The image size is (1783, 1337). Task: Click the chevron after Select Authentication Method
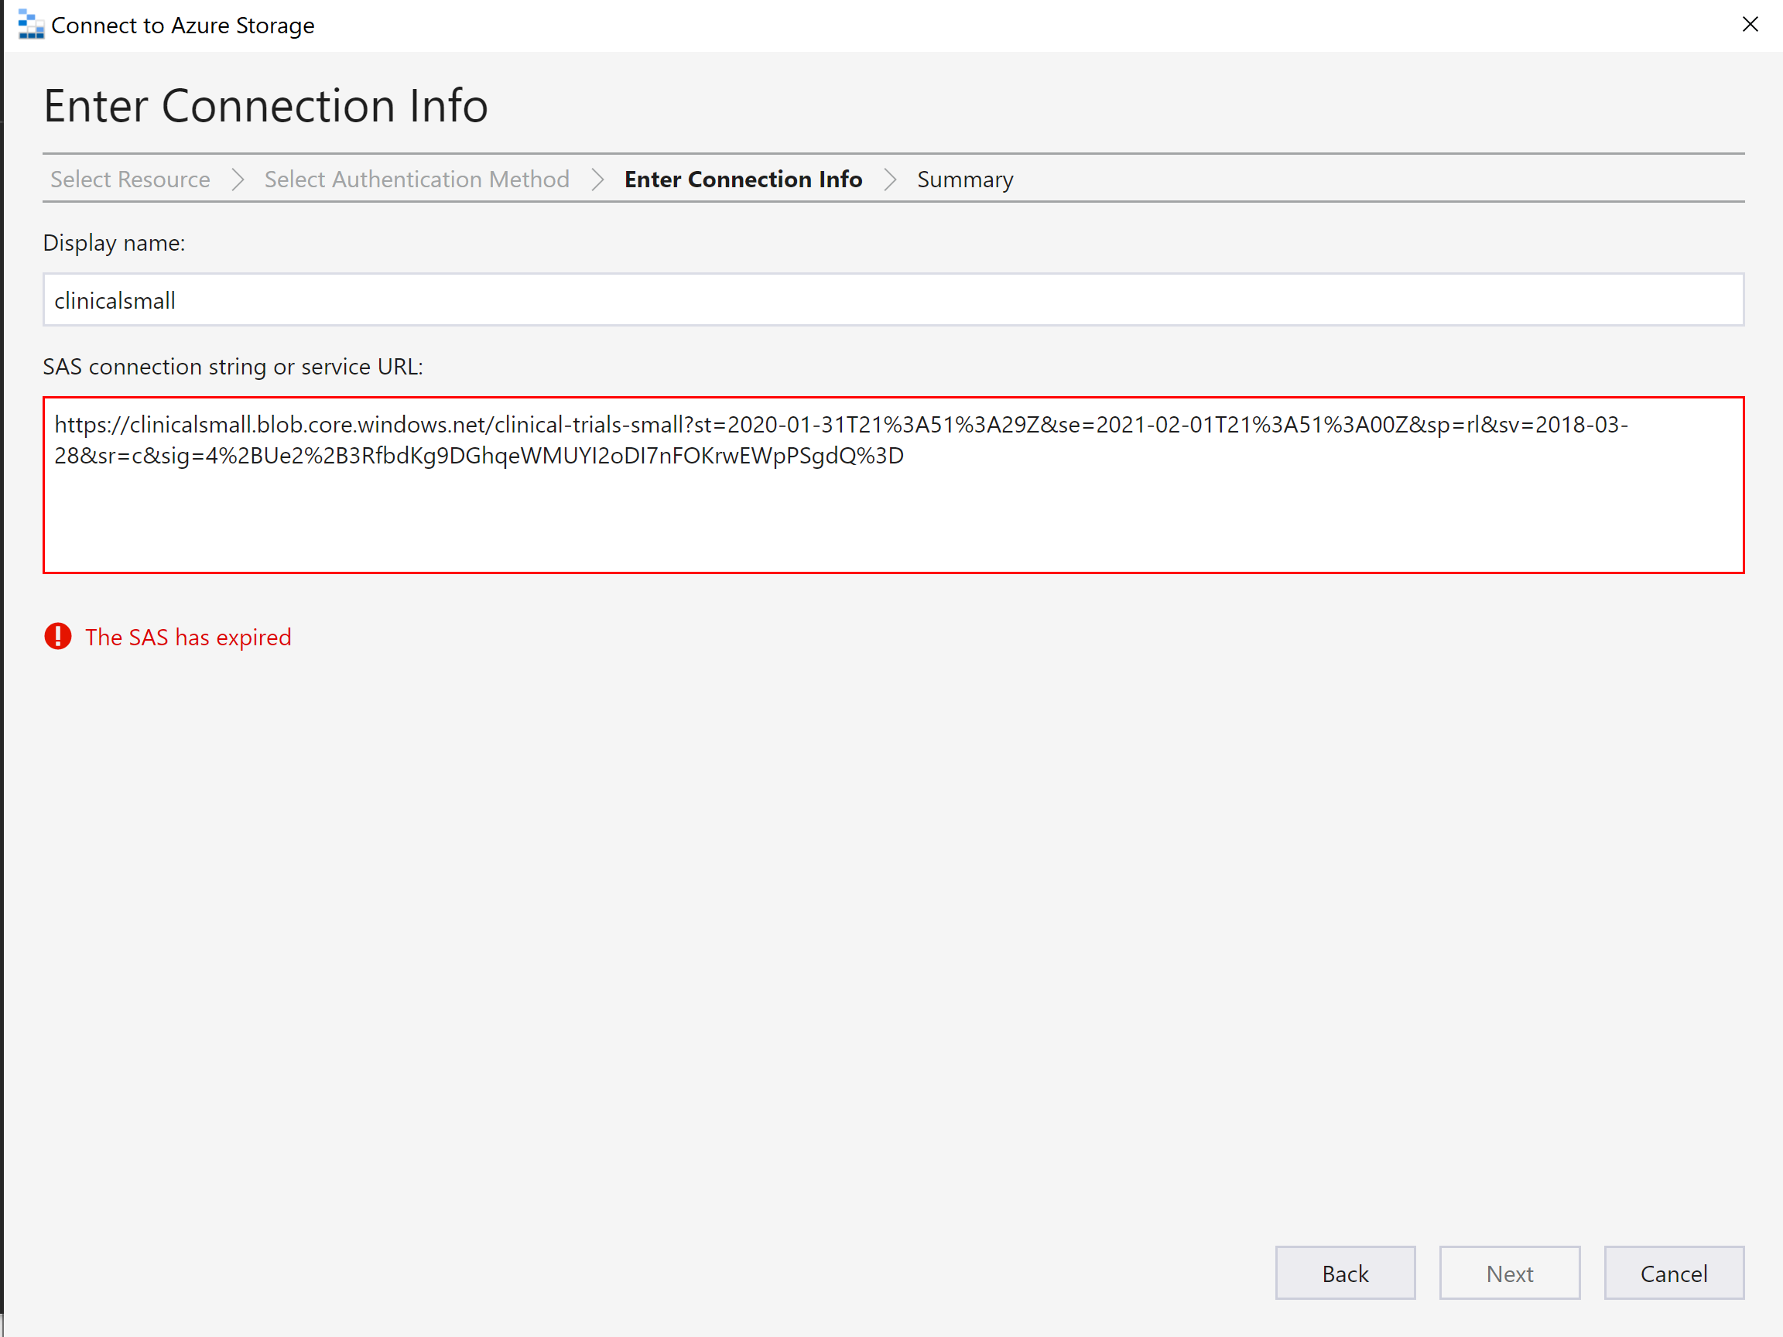[x=597, y=179]
